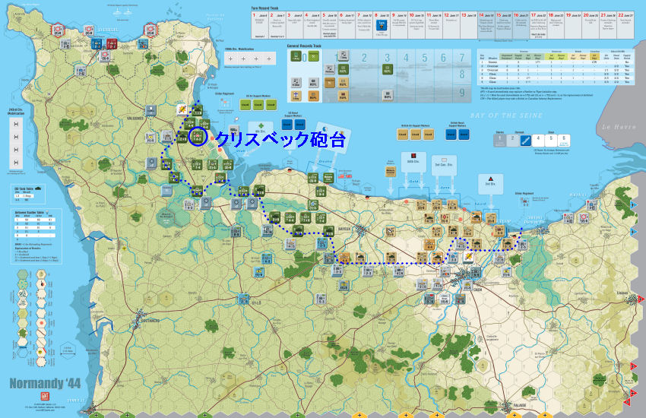Click the Airborne Scatter Table
This screenshot has height=418, width=646.
point(36,236)
